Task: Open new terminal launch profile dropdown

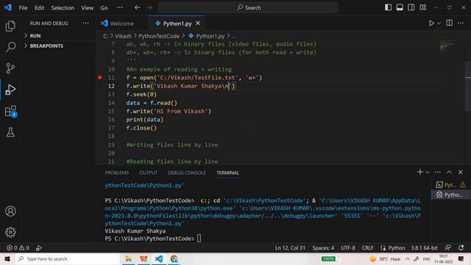Action: click(x=428, y=172)
